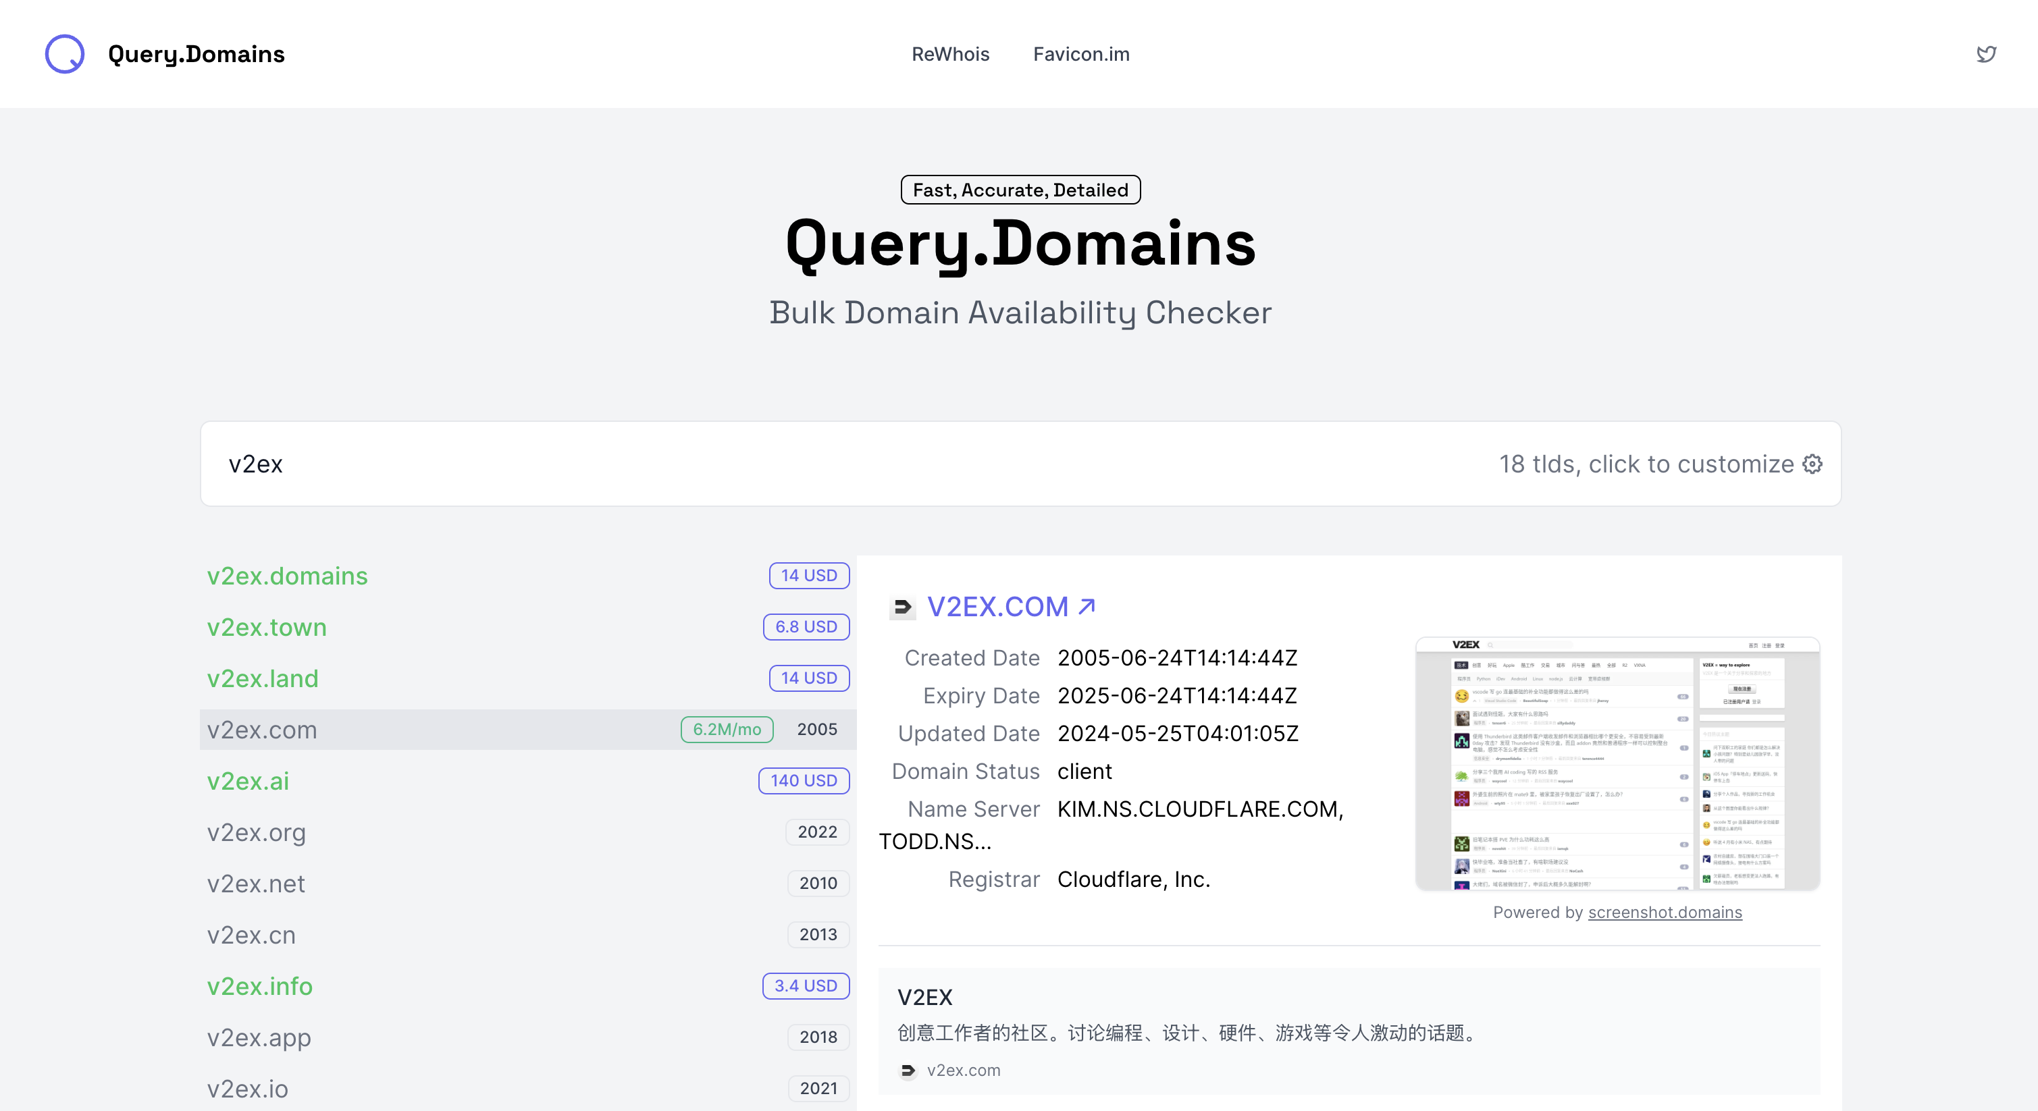Viewport: 2038px width, 1111px height.
Task: Select the v2ex.cn domain row
Action: [529, 936]
